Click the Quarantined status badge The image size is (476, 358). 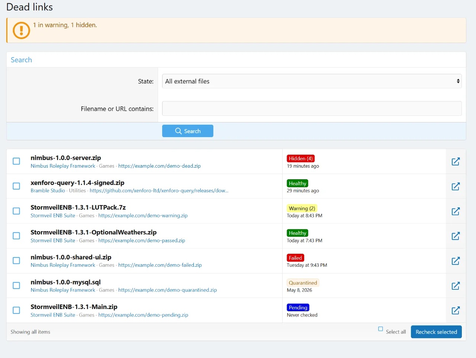[303, 283]
